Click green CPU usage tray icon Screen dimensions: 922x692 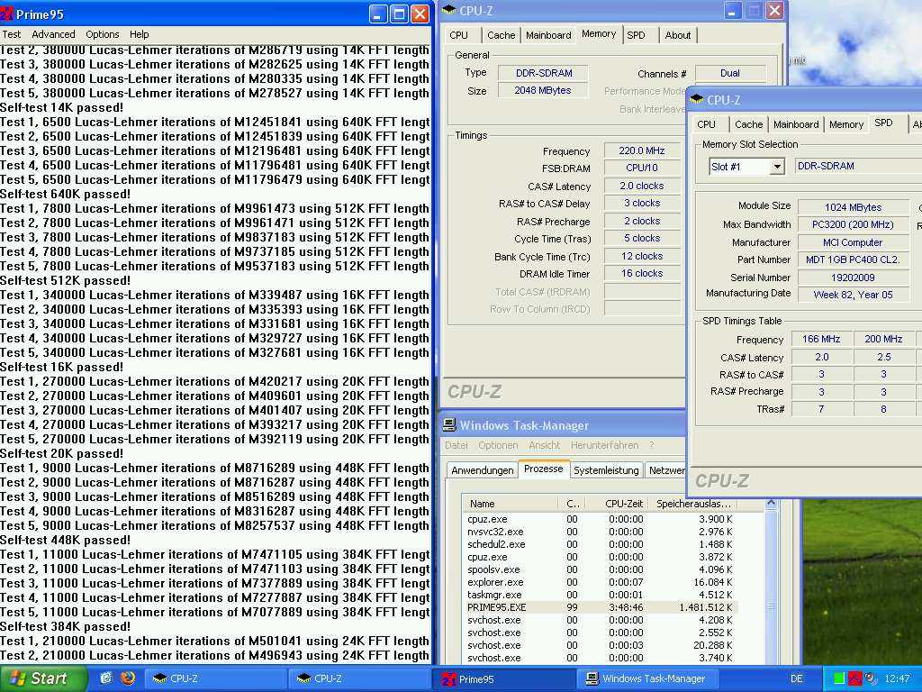pyautogui.click(x=839, y=678)
